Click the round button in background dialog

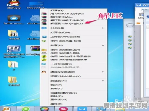click(x=130, y=25)
